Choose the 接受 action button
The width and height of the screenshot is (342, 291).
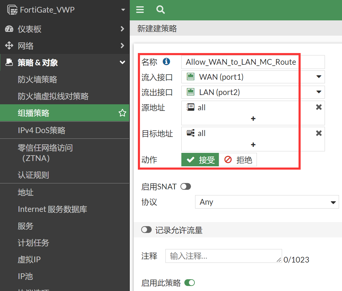(x=200, y=160)
